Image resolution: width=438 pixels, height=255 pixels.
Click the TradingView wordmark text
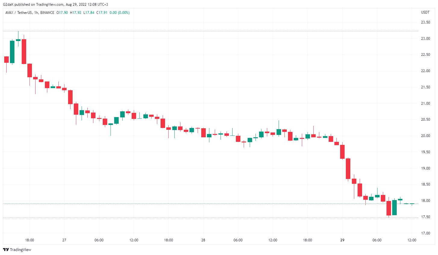coord(20,250)
